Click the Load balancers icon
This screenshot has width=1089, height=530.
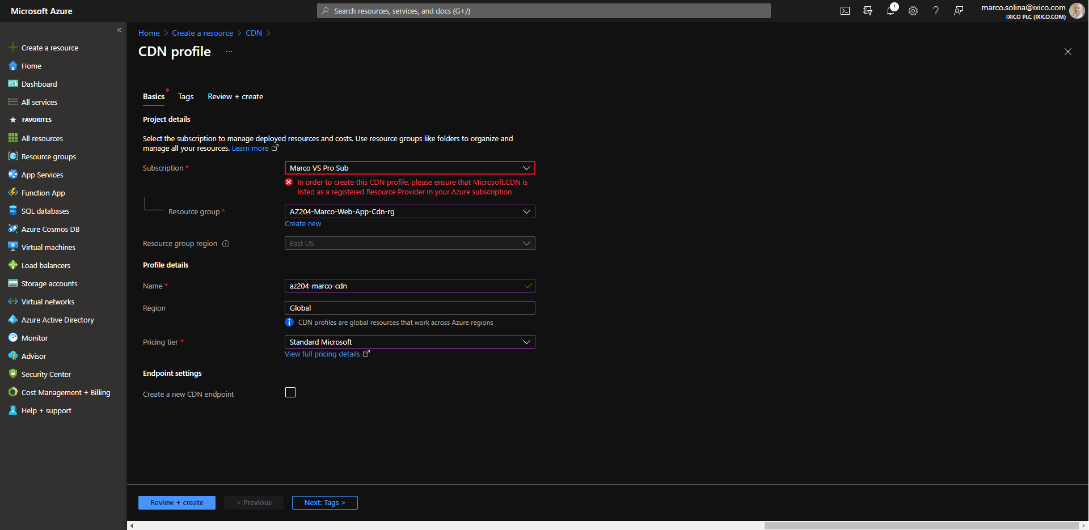click(13, 265)
